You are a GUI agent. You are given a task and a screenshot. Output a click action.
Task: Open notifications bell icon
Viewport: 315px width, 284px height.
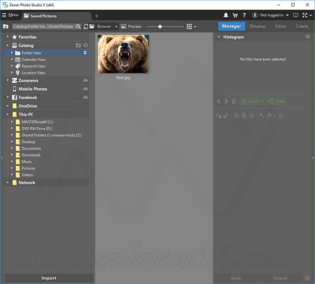tap(226, 15)
